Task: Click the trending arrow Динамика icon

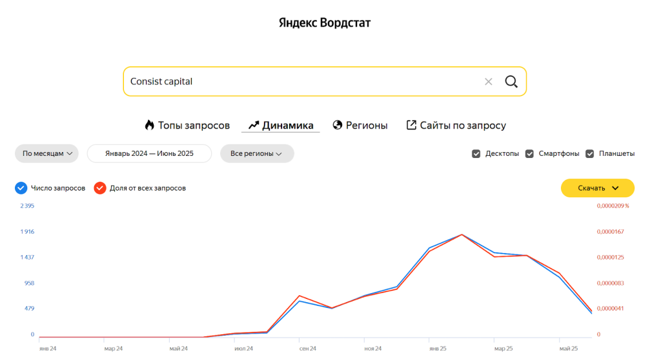Action: click(x=254, y=125)
